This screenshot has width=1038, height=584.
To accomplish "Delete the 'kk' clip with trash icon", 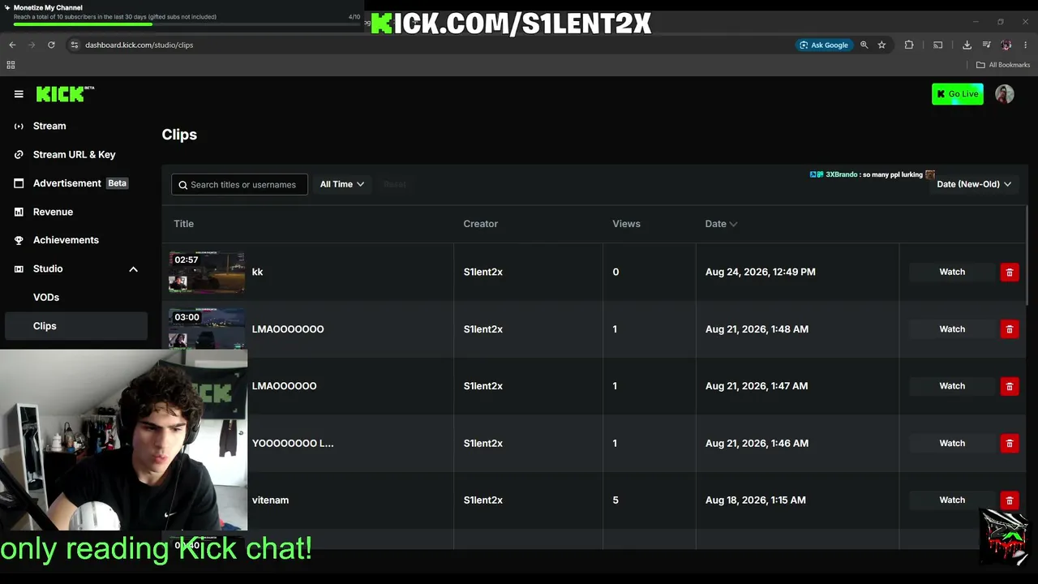I will (1010, 273).
